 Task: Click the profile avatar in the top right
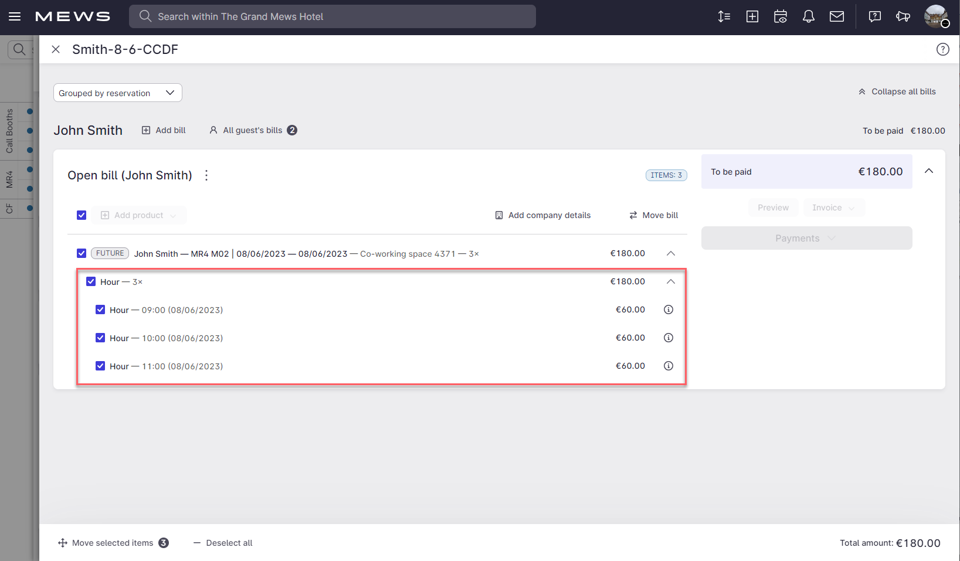tap(937, 16)
